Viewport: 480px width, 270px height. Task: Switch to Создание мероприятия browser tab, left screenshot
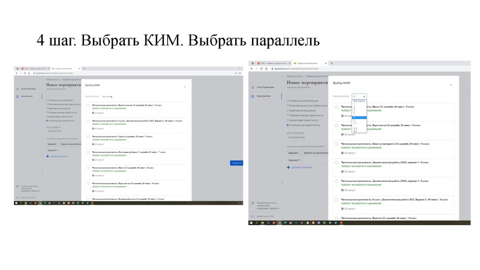point(65,69)
